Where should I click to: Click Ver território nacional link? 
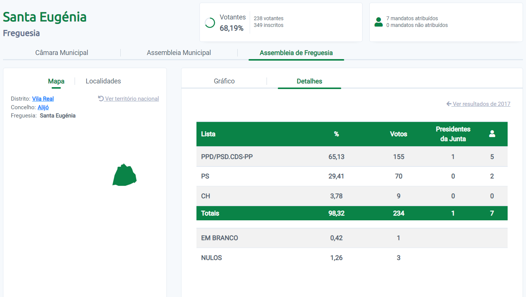132,99
